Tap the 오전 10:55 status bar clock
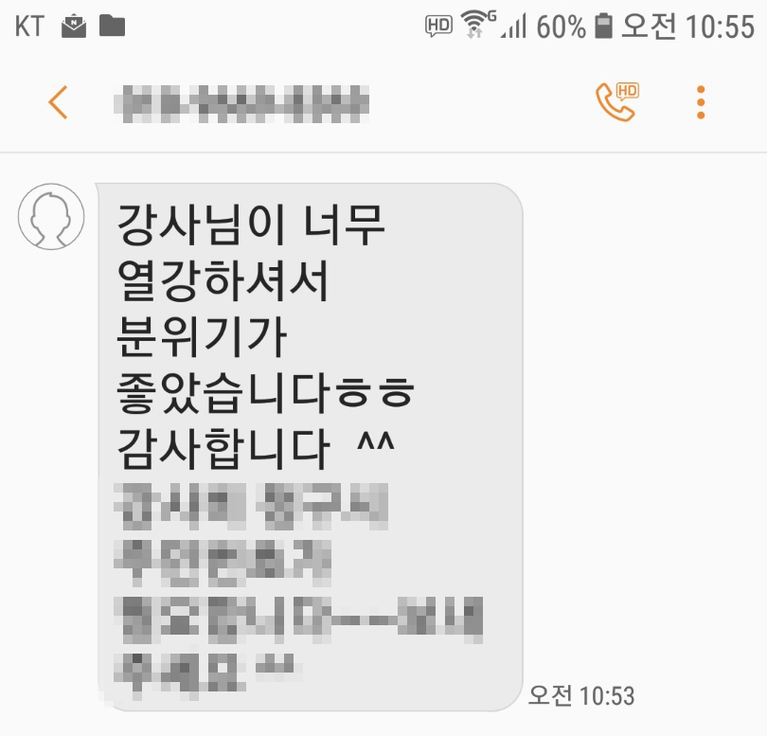Viewport: 767px width, 736px height. pyautogui.click(x=687, y=26)
